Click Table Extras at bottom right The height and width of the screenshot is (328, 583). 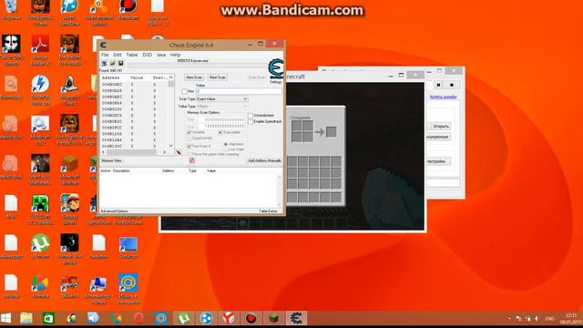click(x=268, y=210)
